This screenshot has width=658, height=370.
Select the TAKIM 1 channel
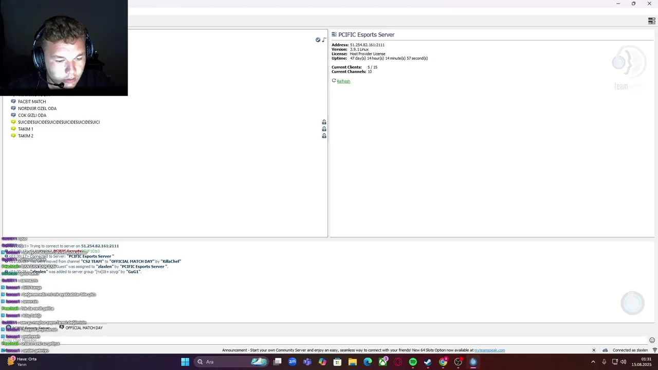click(x=25, y=129)
